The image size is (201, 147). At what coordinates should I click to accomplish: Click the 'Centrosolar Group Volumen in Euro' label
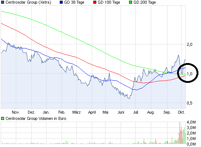36,118
